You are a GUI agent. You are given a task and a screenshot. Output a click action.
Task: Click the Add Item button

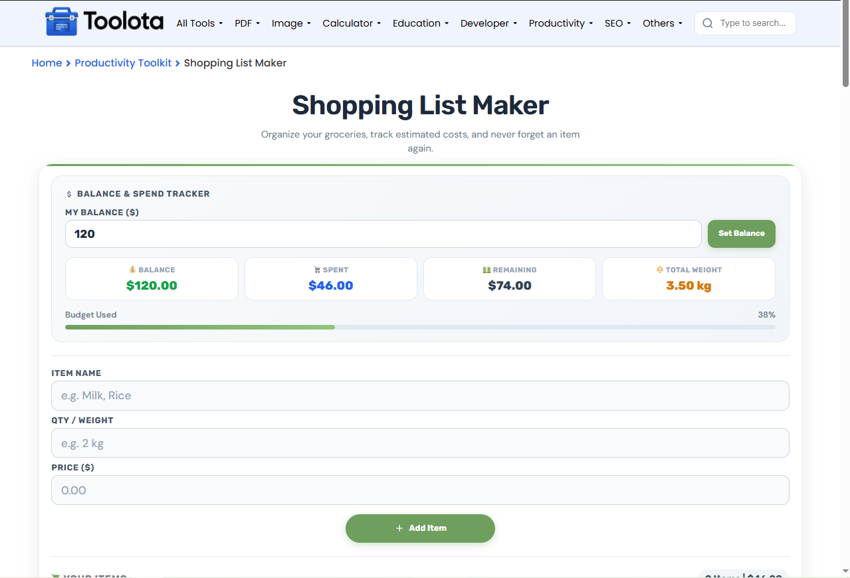coord(420,528)
